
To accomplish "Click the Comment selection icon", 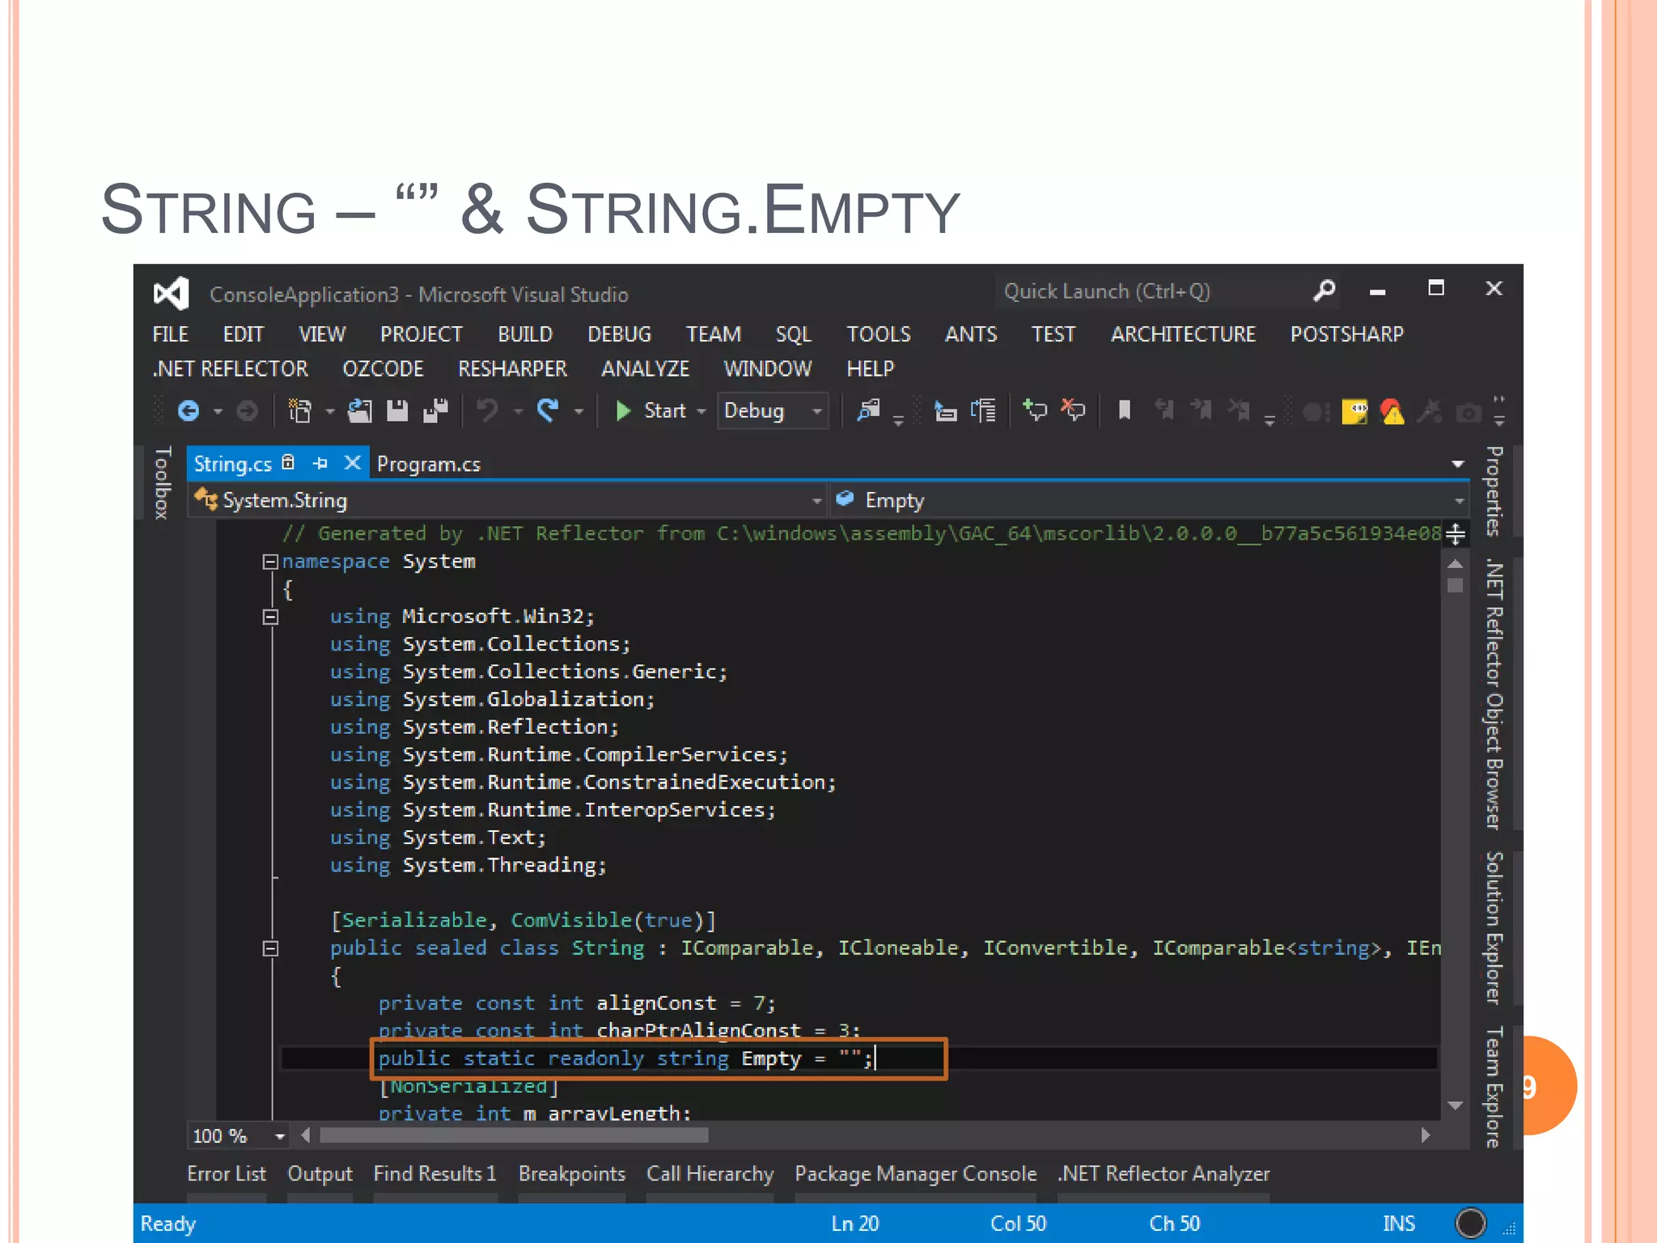I will (1035, 411).
